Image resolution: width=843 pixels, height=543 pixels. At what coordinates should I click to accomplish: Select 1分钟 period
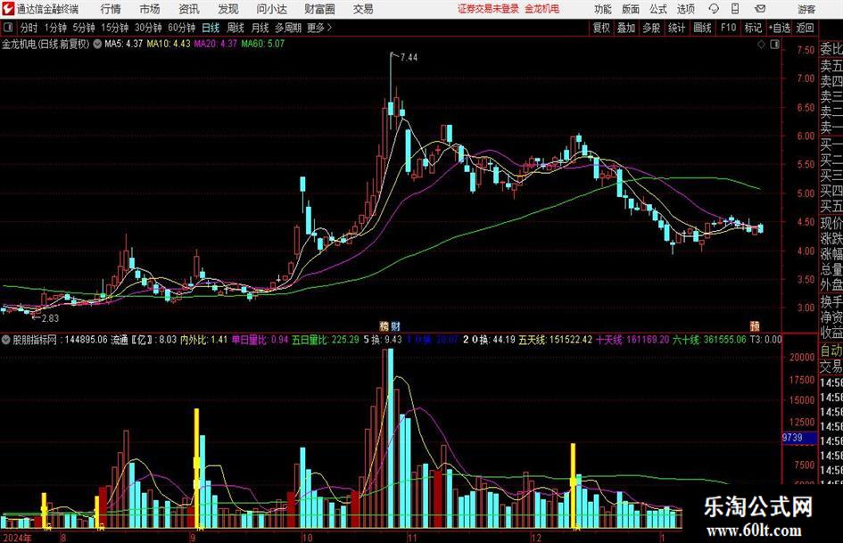tap(54, 28)
